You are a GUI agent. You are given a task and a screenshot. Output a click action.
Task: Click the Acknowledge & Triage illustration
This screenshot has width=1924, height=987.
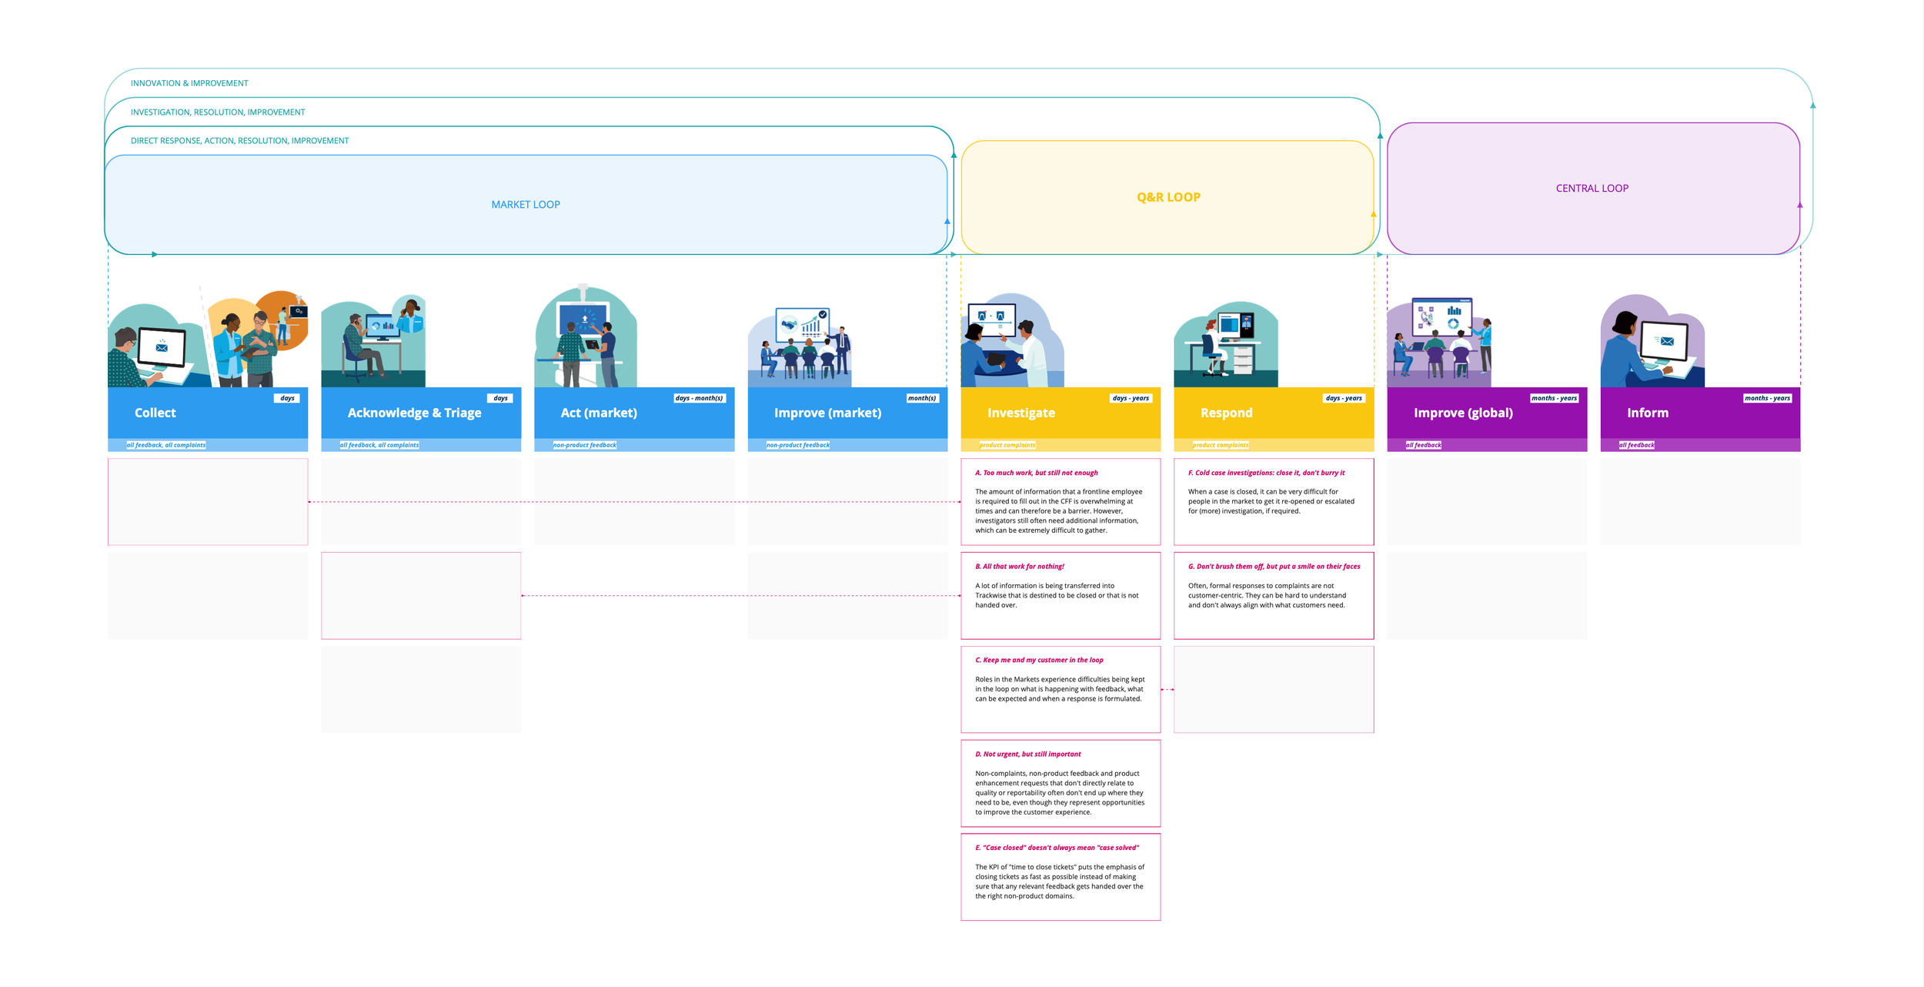tap(373, 343)
